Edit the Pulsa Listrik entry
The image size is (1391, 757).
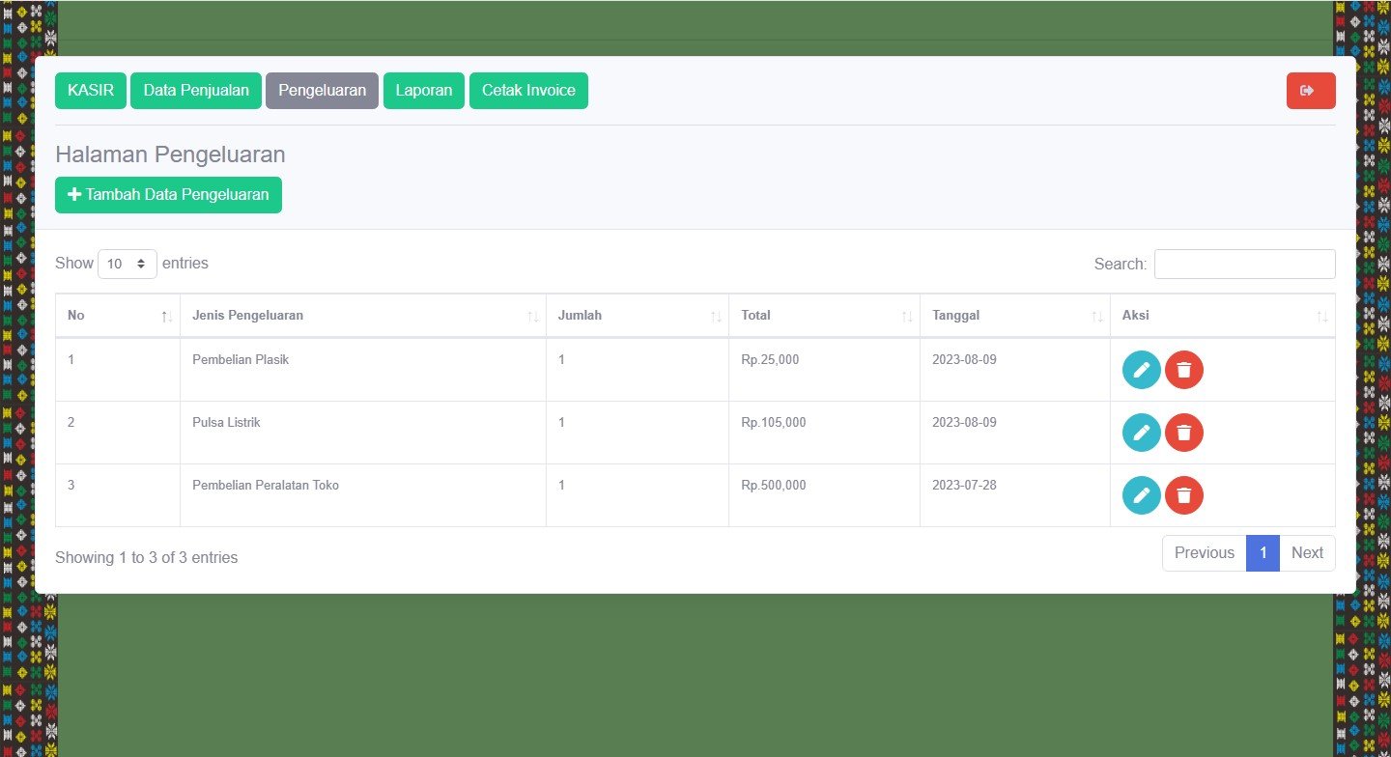pos(1141,433)
